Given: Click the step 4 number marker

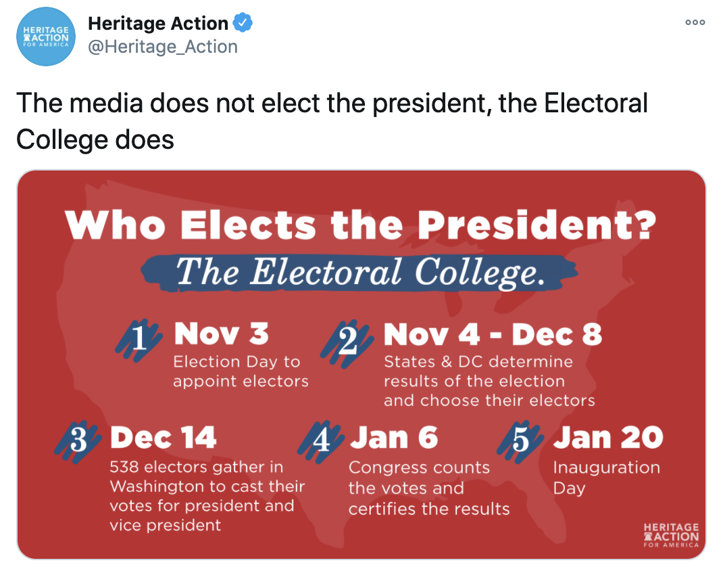Looking at the screenshot, I should point(321,441).
